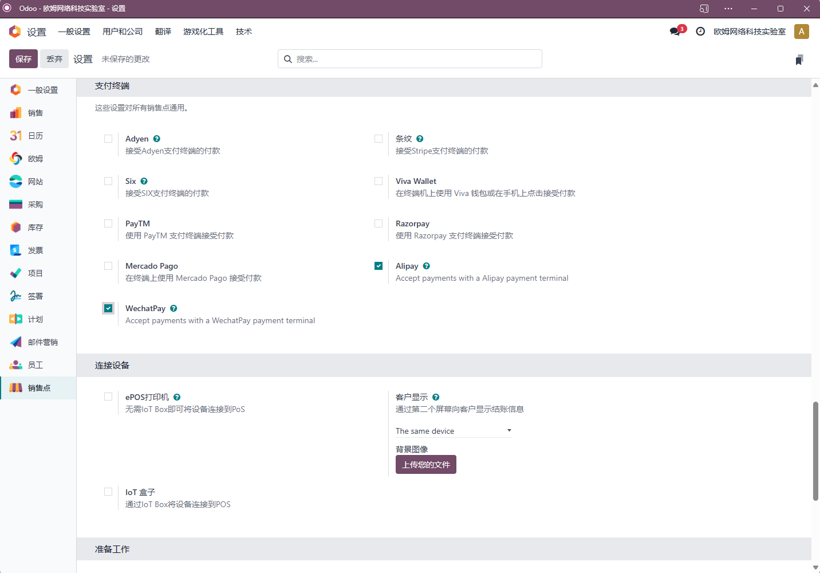This screenshot has height=573, width=820.
Task: Click the help icon next to Adyen
Action: (157, 139)
